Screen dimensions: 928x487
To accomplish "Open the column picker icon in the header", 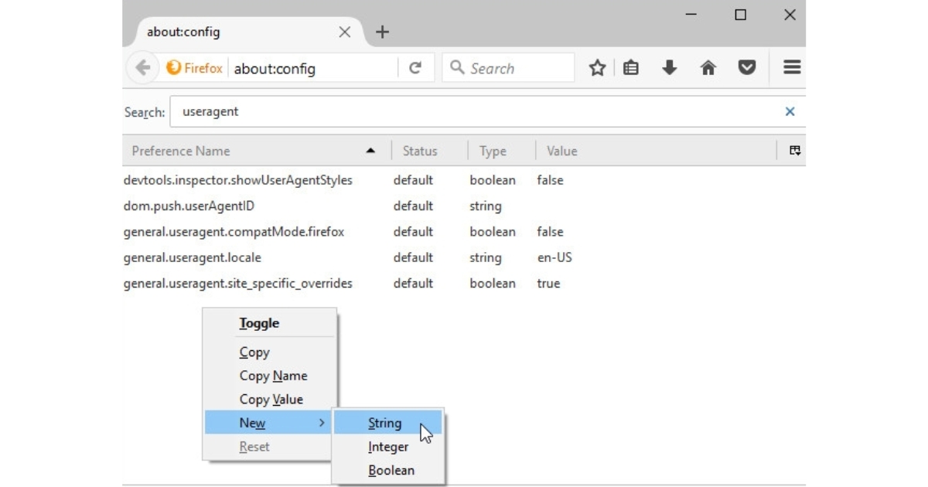I will click(793, 151).
